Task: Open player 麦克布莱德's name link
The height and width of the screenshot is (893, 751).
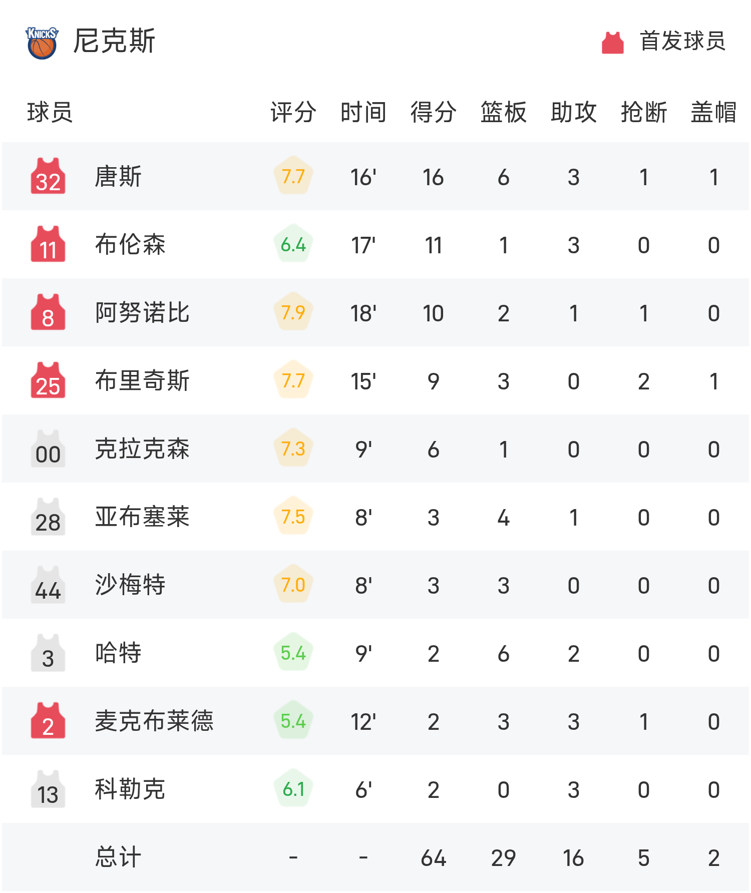Action: 154,721
